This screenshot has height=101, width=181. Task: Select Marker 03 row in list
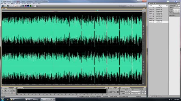(x=158, y=11)
